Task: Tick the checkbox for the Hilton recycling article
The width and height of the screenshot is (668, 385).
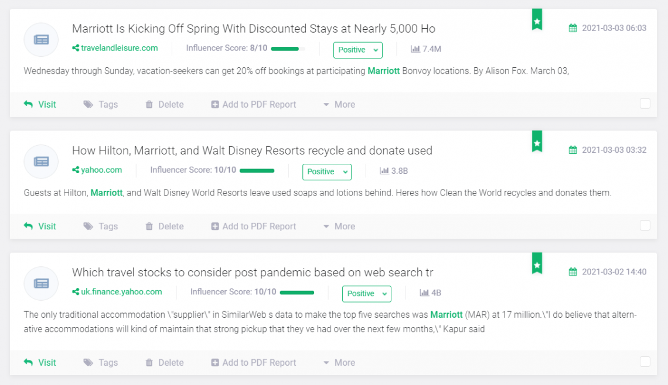Action: click(645, 225)
